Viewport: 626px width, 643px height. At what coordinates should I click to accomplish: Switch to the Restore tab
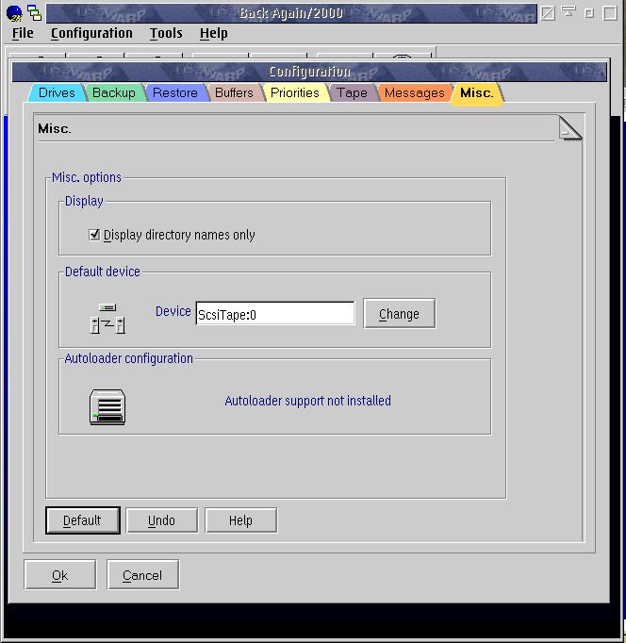click(x=175, y=92)
